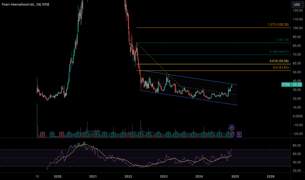
Task: Click the 0.0000 price axis label
Action: click(x=298, y=116)
